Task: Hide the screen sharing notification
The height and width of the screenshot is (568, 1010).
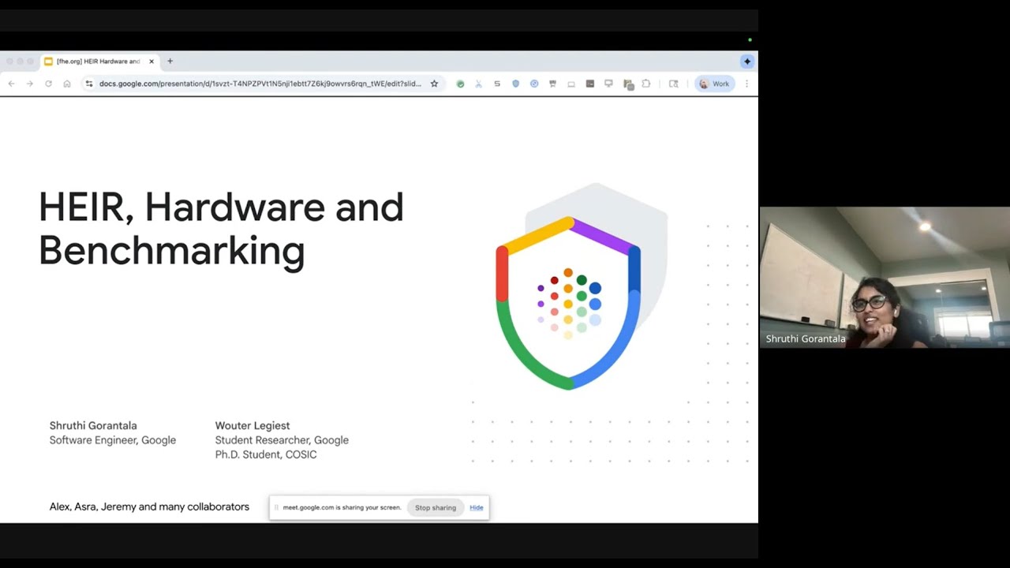Action: [x=477, y=507]
